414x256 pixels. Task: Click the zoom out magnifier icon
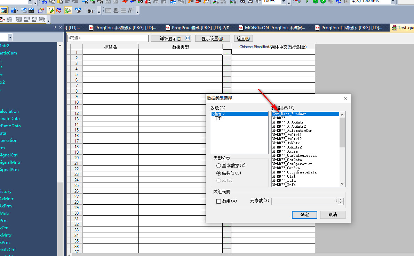pos(250,1)
